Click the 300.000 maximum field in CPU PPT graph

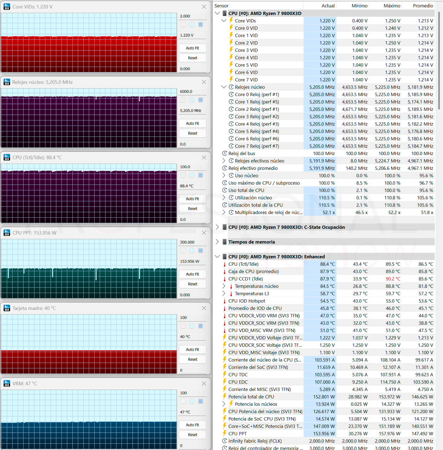(x=192, y=242)
